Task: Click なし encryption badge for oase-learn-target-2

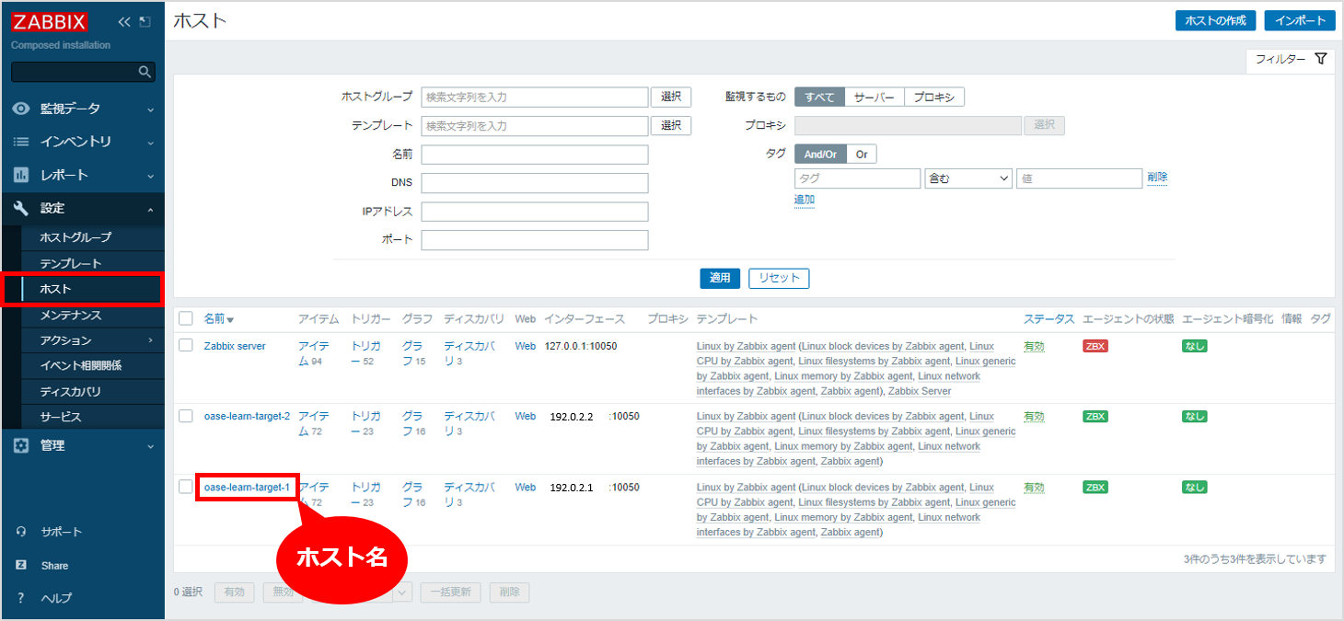Action: click(1194, 416)
